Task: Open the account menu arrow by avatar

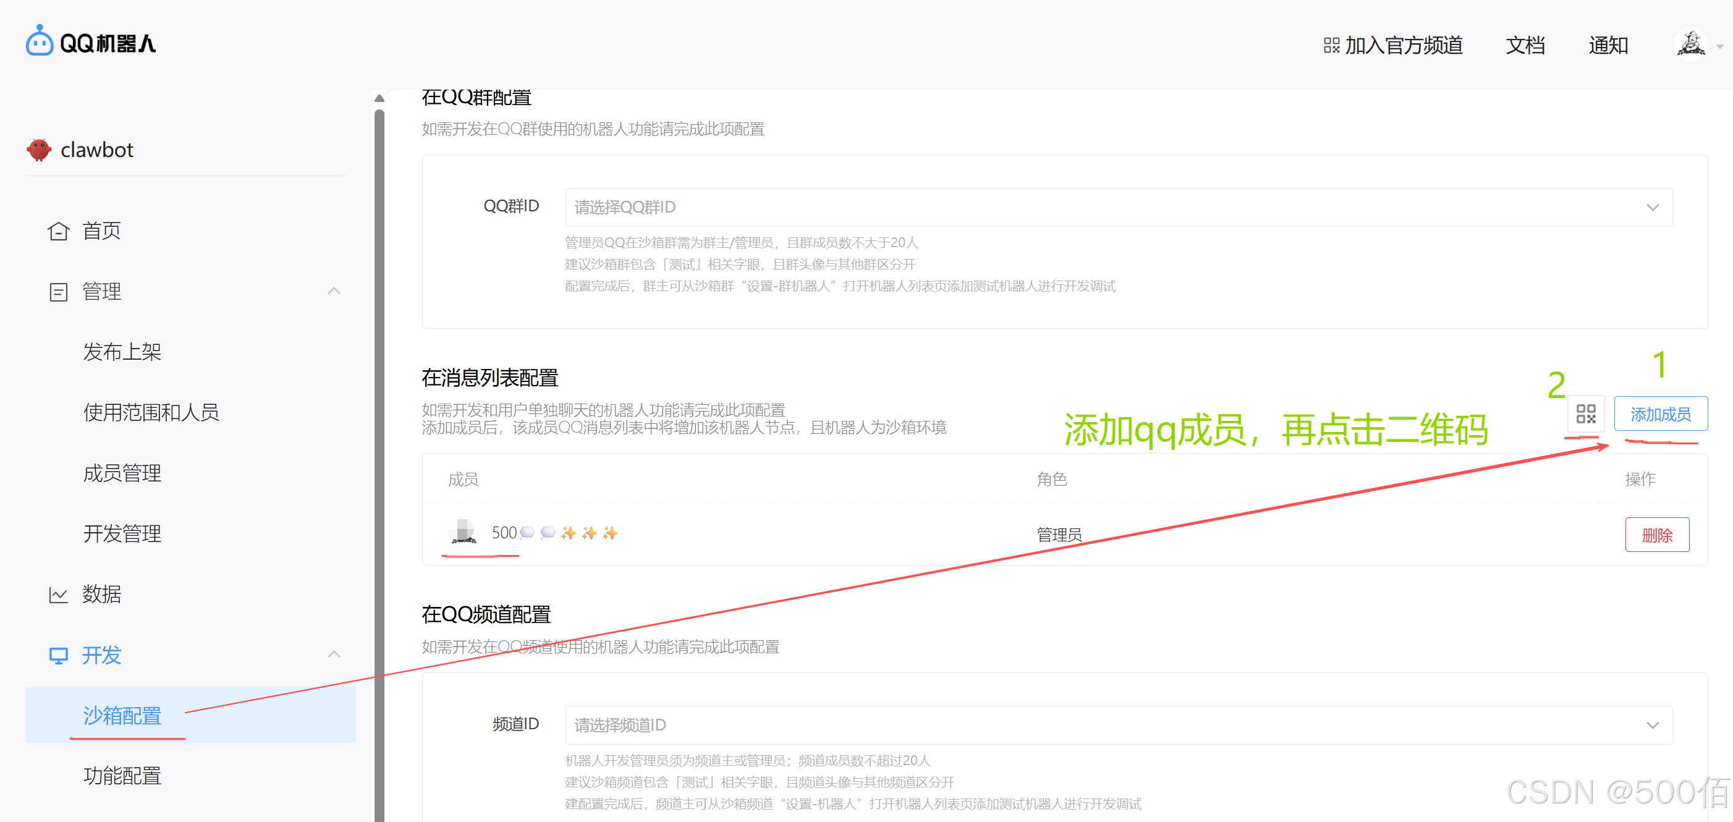Action: (x=1719, y=46)
